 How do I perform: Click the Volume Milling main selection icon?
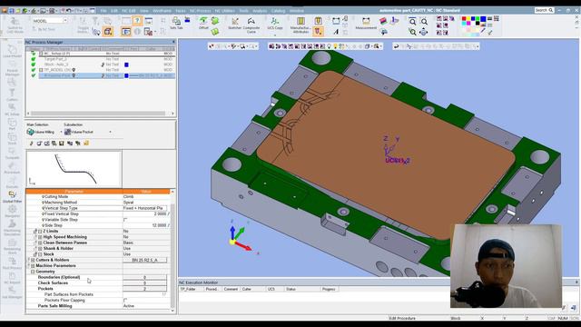30,132
